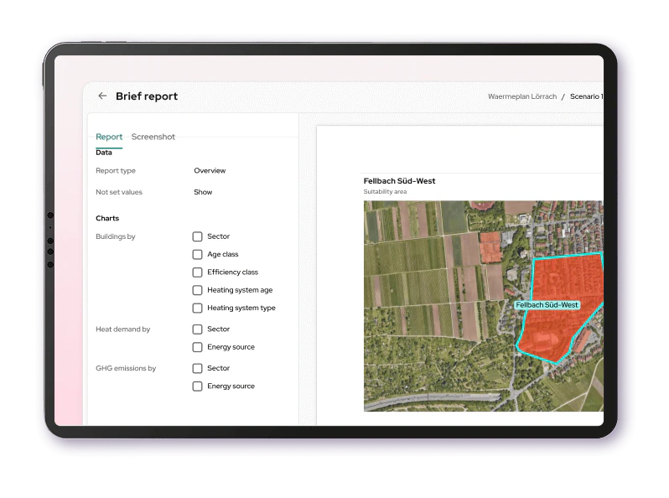This screenshot has height=498, width=669.
Task: Click the orange tennis courts on the map
Action: point(491,248)
